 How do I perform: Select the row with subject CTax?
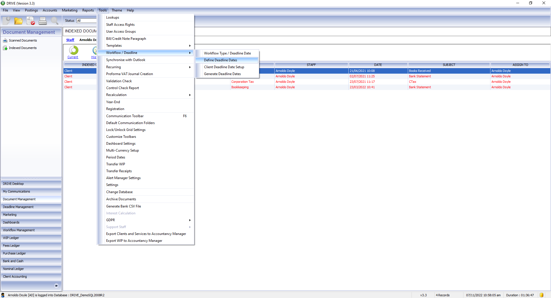307,82
